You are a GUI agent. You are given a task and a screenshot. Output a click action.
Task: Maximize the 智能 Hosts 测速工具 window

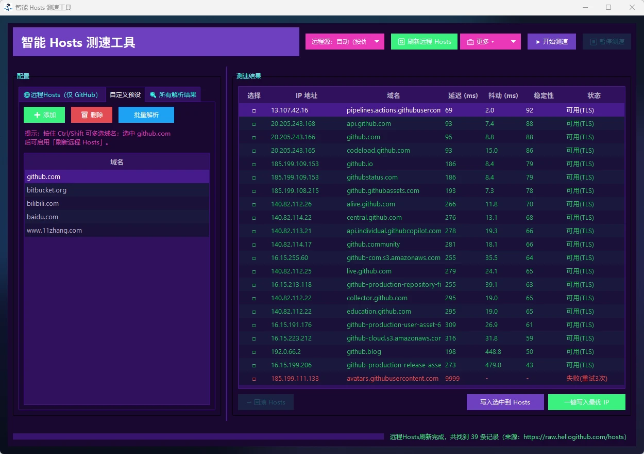[608, 7]
